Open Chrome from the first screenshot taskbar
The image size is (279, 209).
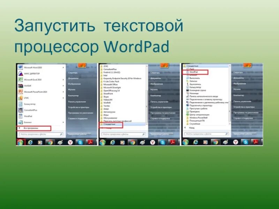50,142
